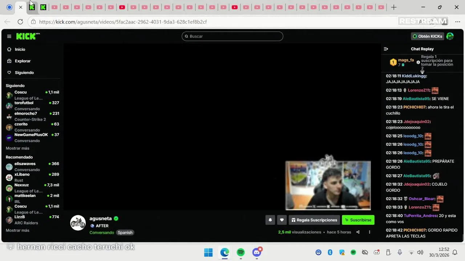The height and width of the screenshot is (261, 465).
Task: Open Discord from the taskbar
Action: point(257,252)
